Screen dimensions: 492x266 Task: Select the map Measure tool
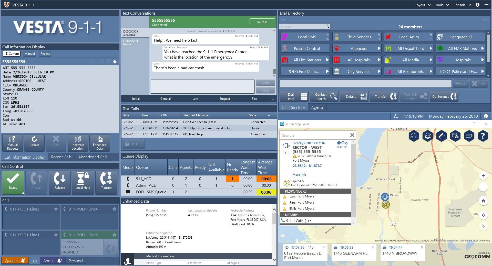click(441, 136)
